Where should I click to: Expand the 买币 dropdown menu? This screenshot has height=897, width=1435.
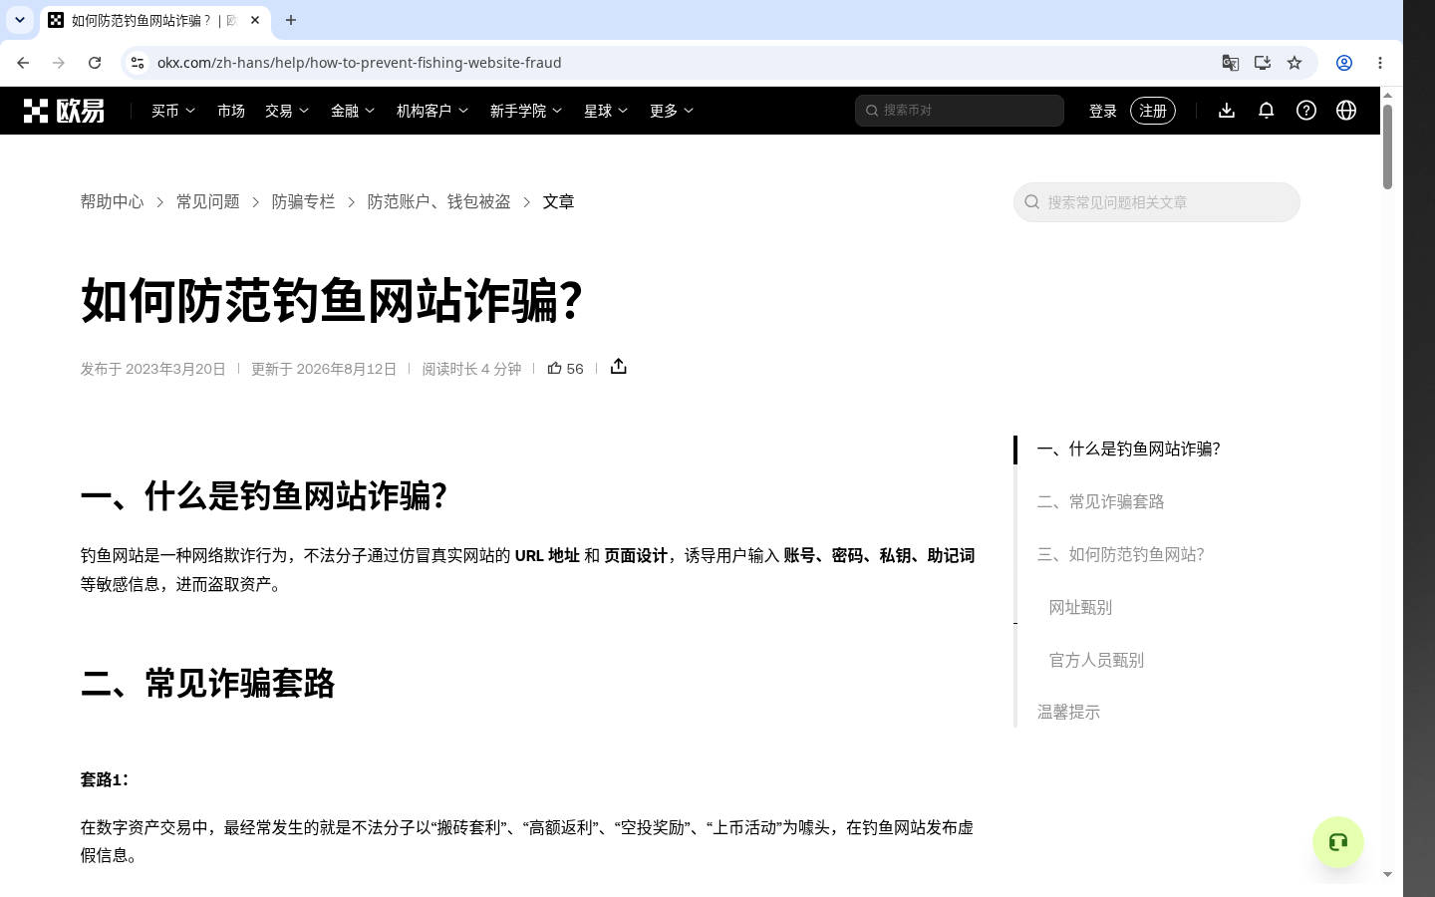173,111
